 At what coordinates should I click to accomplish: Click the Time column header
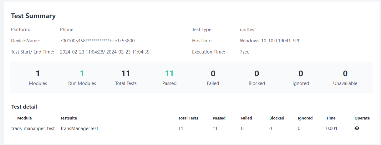click(x=331, y=118)
